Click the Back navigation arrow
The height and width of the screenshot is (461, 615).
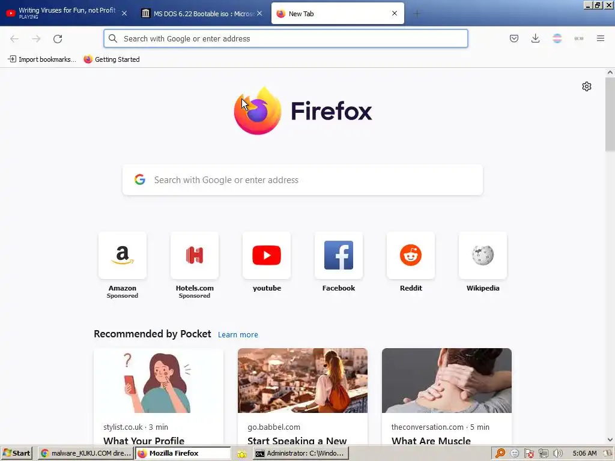pyautogui.click(x=14, y=38)
